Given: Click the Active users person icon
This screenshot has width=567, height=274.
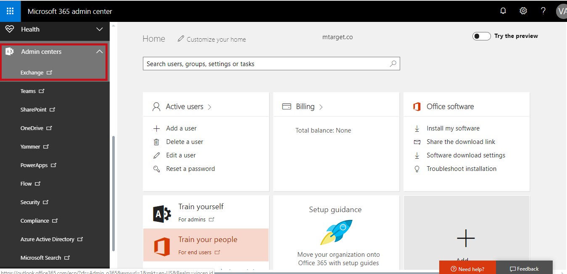Looking at the screenshot, I should click(156, 107).
